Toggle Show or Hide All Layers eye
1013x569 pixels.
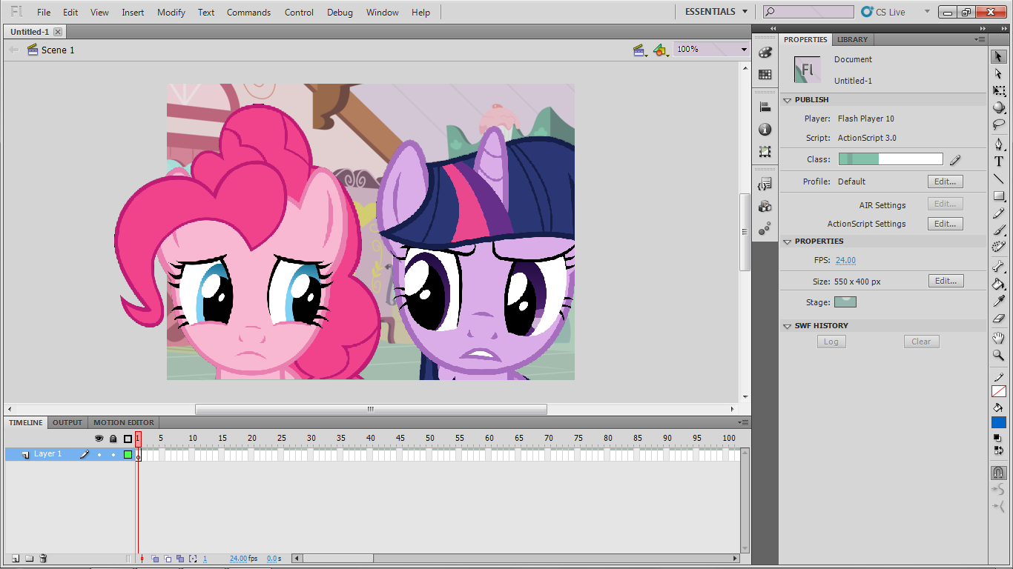pos(99,439)
